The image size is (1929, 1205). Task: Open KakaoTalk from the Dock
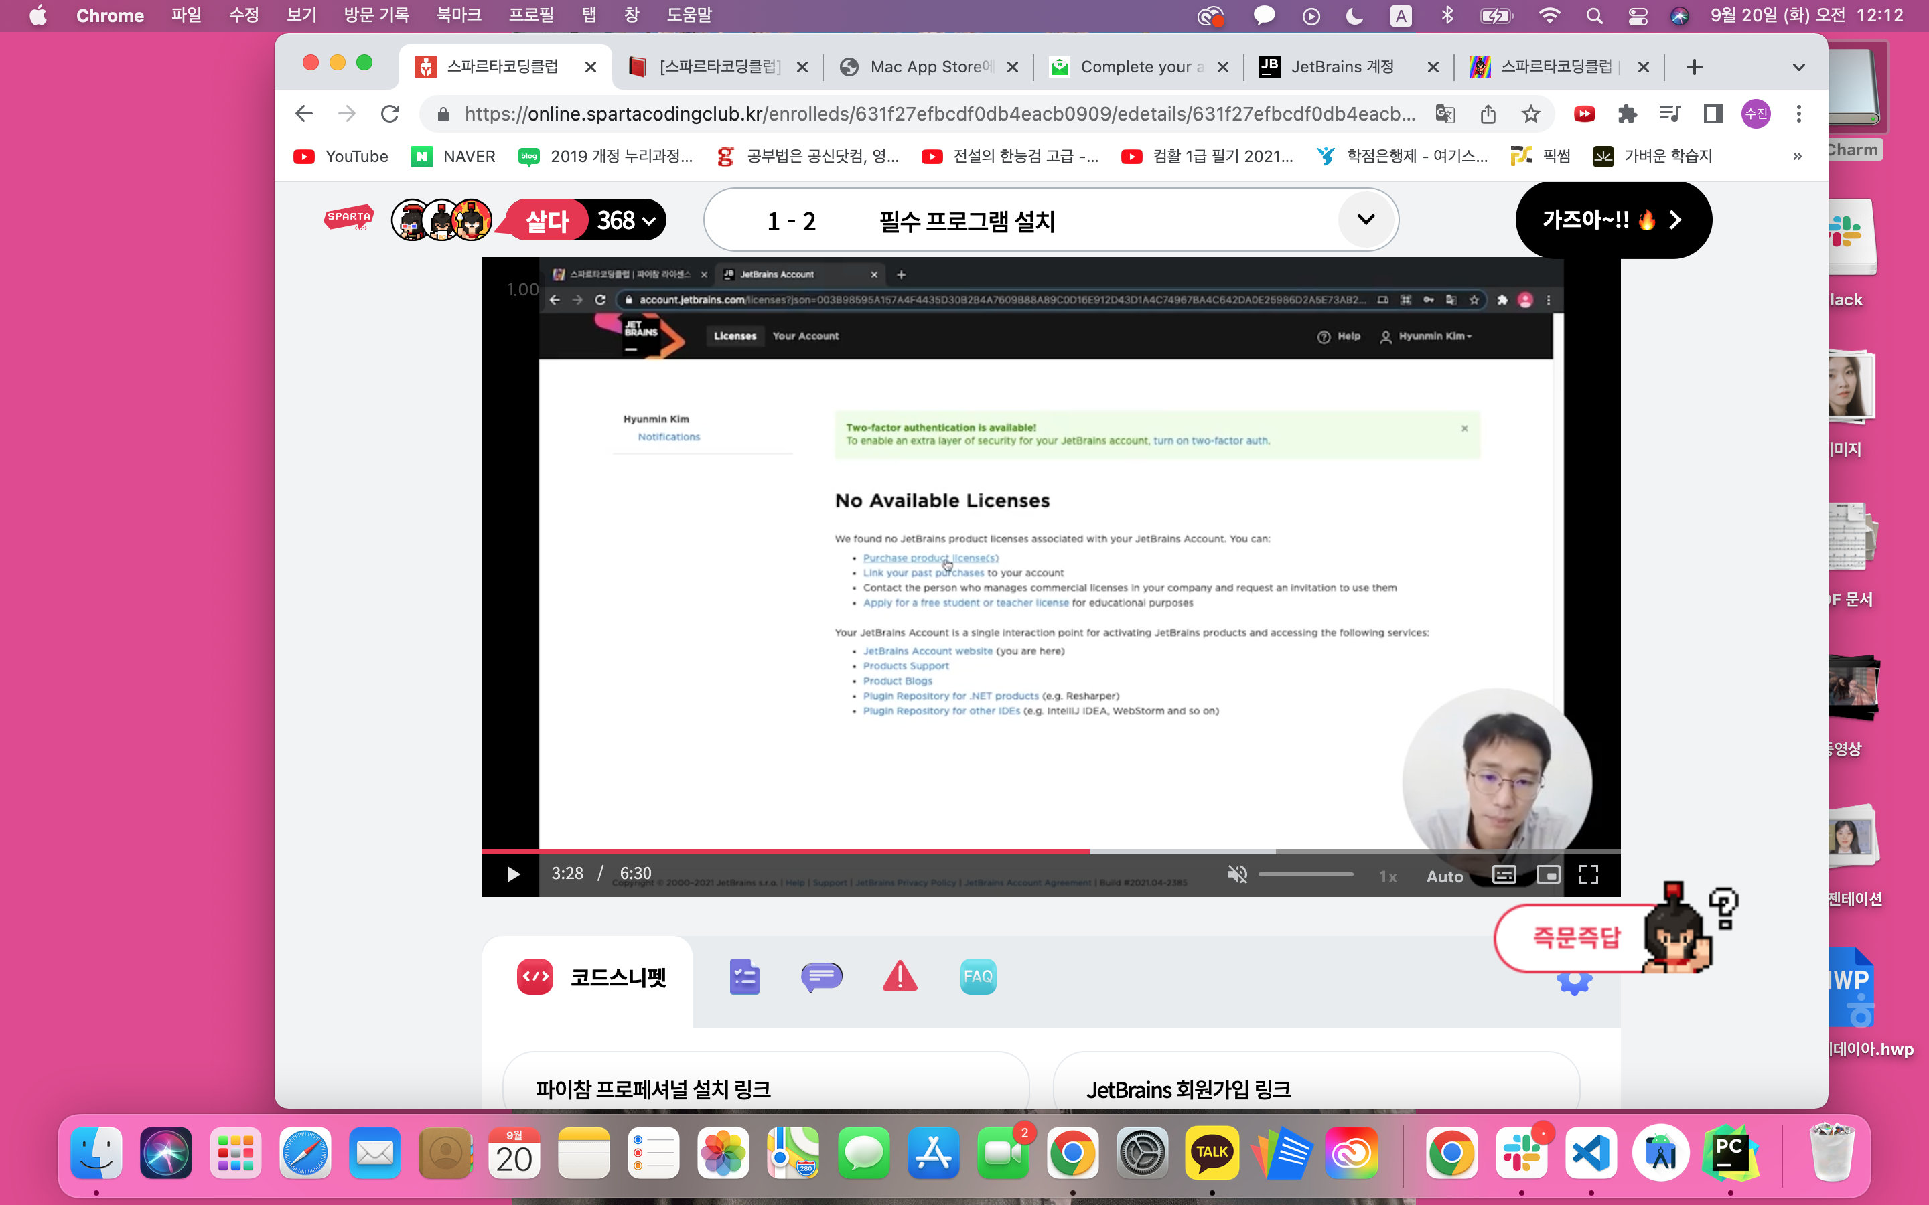point(1212,1152)
